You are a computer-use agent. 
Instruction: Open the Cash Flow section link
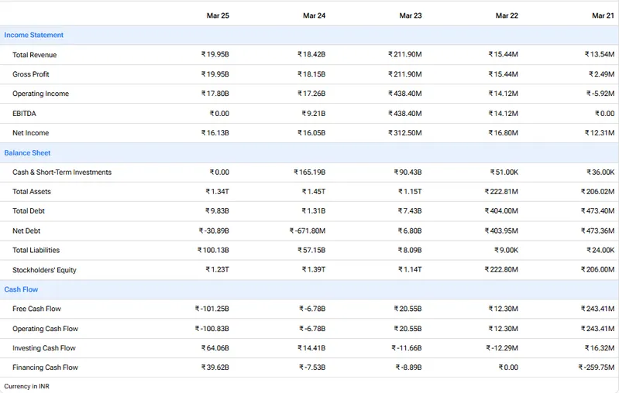tap(21, 289)
